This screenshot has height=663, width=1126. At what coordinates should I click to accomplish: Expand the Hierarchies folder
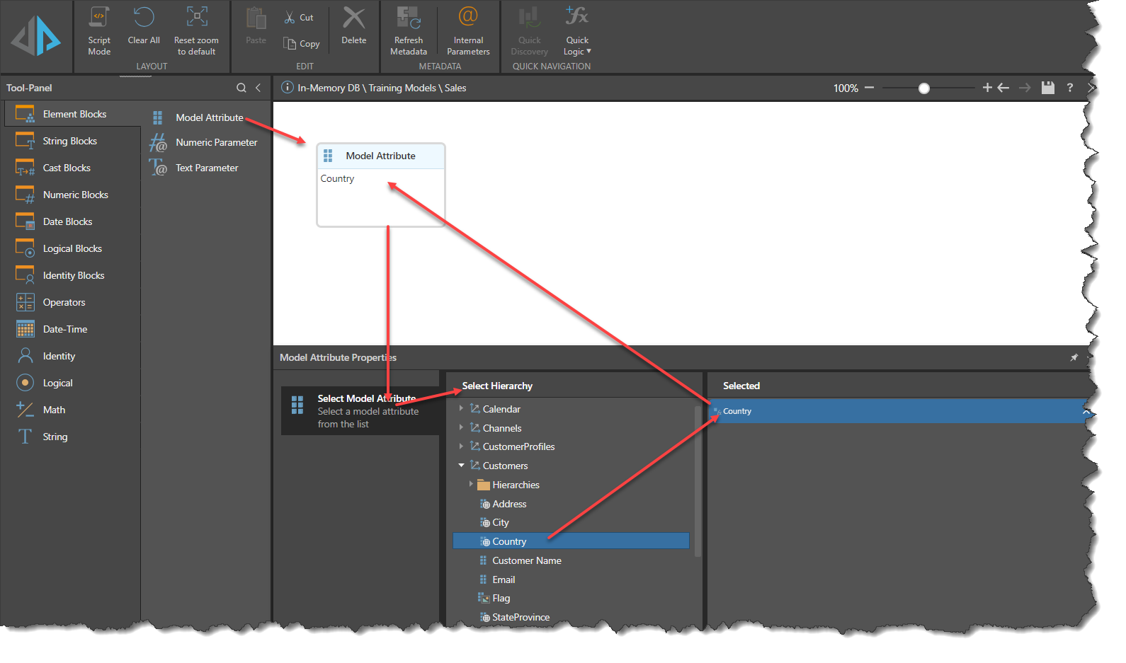tap(471, 485)
